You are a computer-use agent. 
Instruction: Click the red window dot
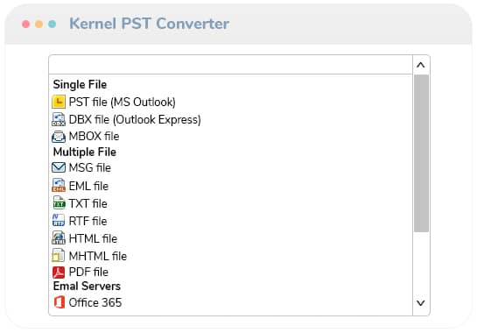point(26,24)
